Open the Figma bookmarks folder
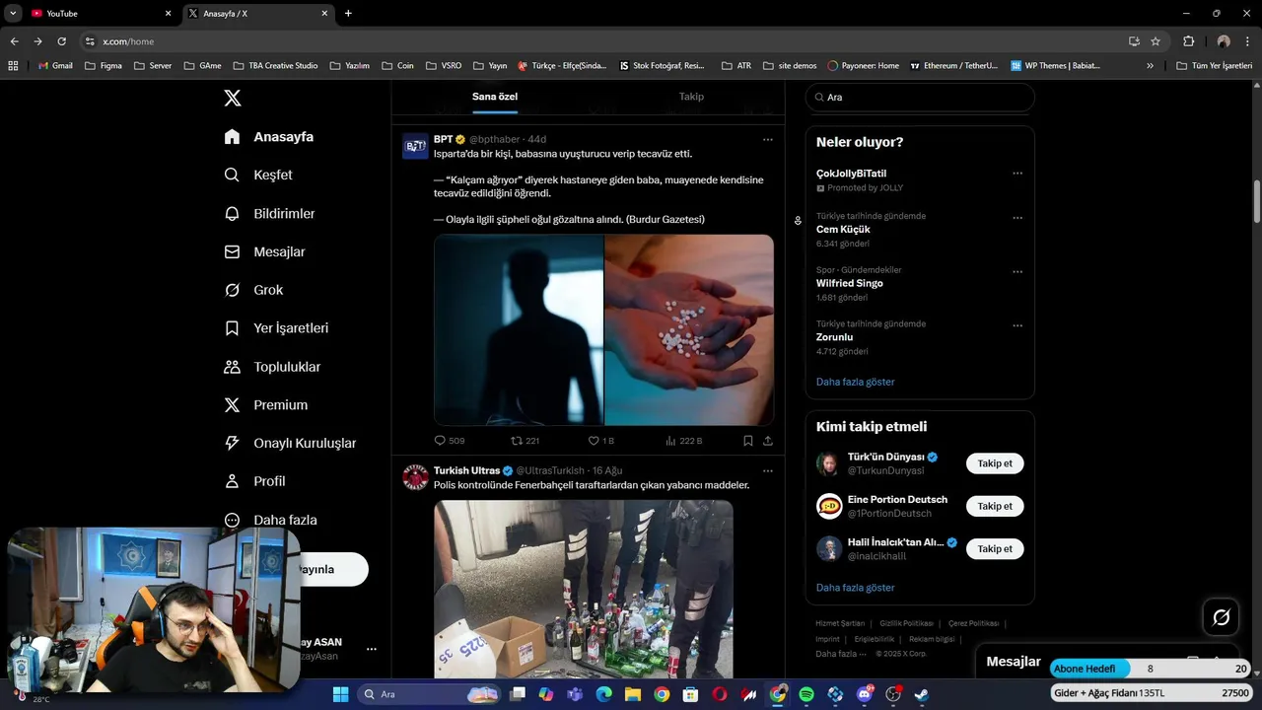The height and width of the screenshot is (710, 1262). (x=104, y=66)
